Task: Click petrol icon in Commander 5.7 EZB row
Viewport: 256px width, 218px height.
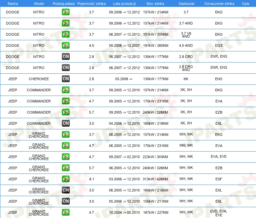Action: [x=65, y=112]
